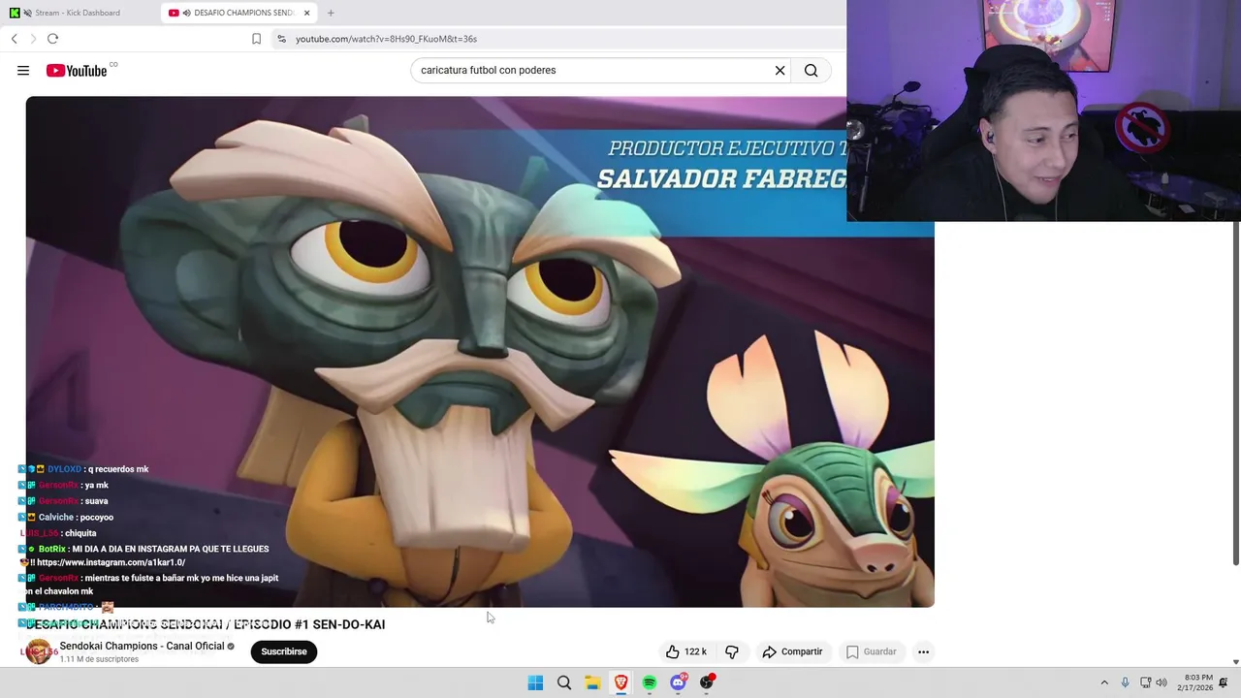Open the three-dot more actions menu
Image resolution: width=1241 pixels, height=698 pixels.
923,651
